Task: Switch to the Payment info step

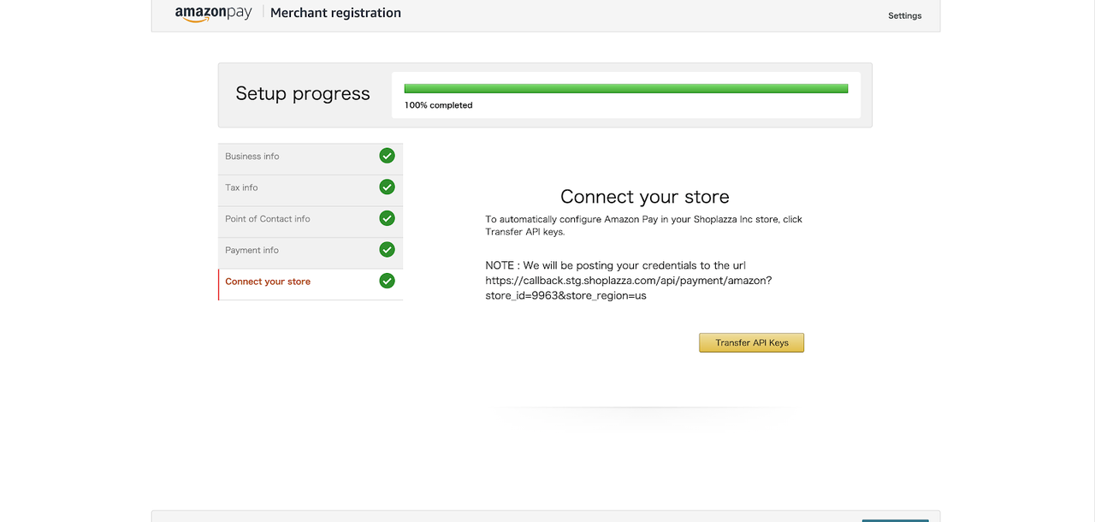Action: point(252,251)
